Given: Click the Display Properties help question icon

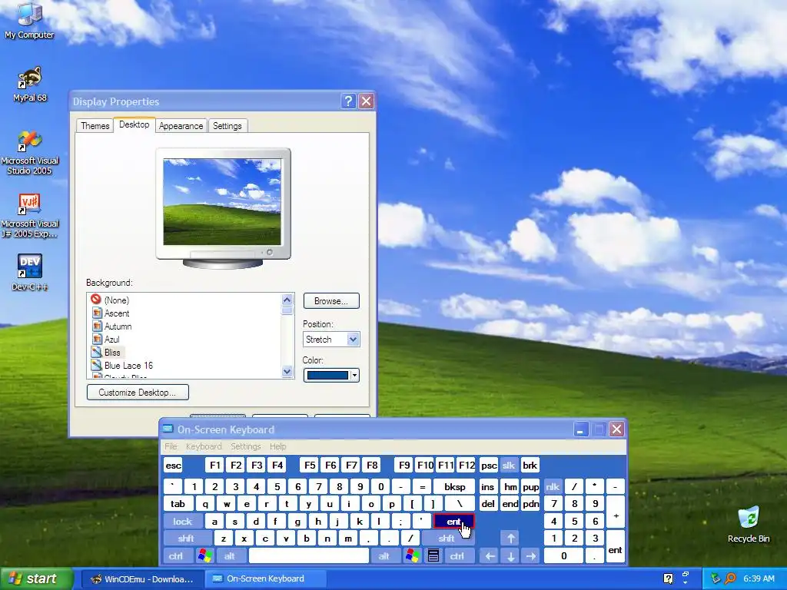Looking at the screenshot, I should pyautogui.click(x=348, y=101).
